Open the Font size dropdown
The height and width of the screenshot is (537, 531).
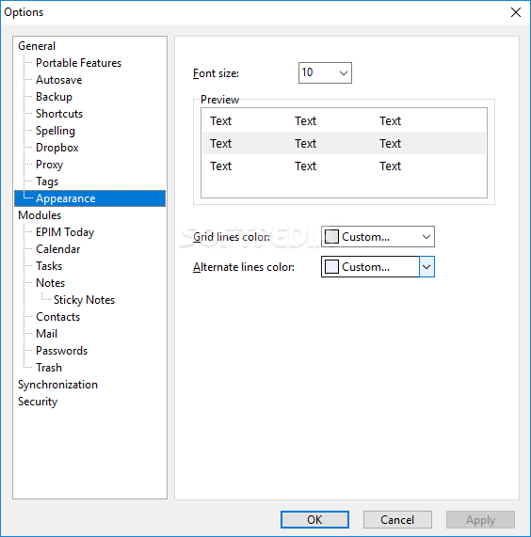tap(325, 72)
